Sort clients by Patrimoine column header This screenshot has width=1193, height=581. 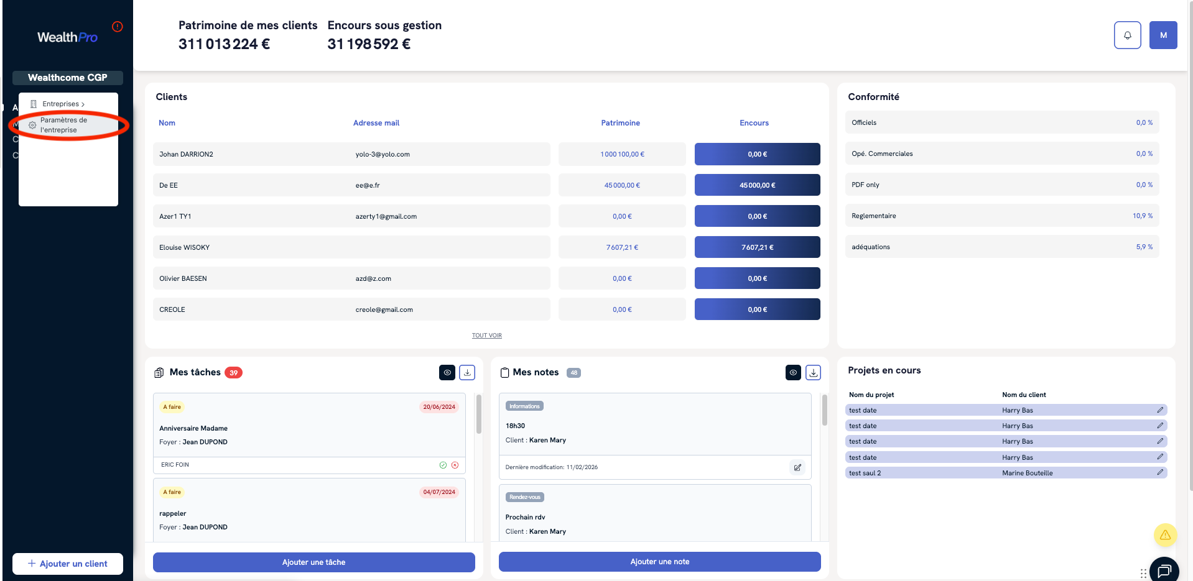(x=620, y=123)
